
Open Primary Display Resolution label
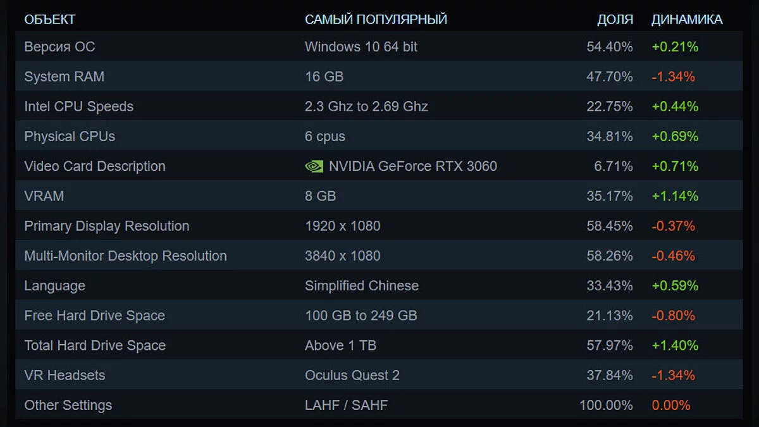(106, 226)
